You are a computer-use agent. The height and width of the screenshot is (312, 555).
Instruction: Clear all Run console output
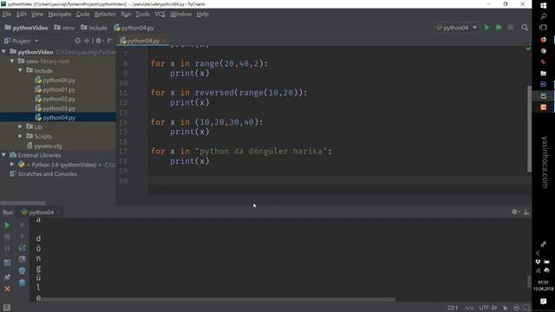[x=22, y=283]
